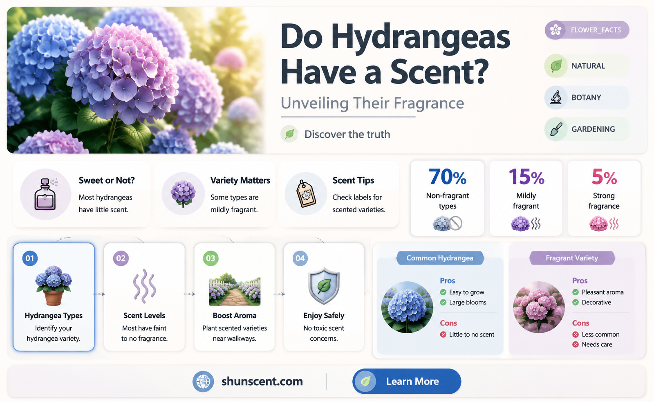This screenshot has height=402, width=654.
Task: Click the Discover the truth text
Action: pos(347,134)
